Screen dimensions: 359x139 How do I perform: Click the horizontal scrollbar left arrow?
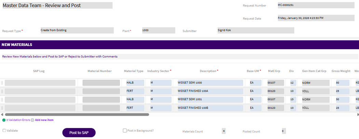click(x=2, y=114)
